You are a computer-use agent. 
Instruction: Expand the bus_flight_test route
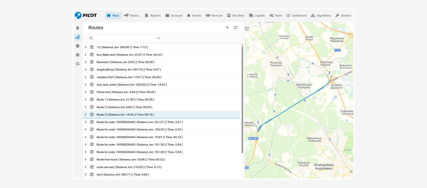86,55
